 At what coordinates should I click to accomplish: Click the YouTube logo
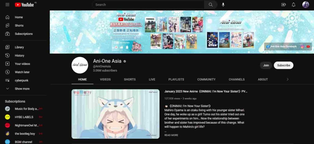pos(25,5)
